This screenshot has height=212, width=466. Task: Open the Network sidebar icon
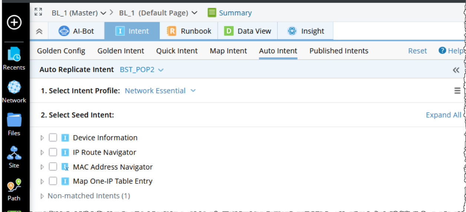coord(14,92)
